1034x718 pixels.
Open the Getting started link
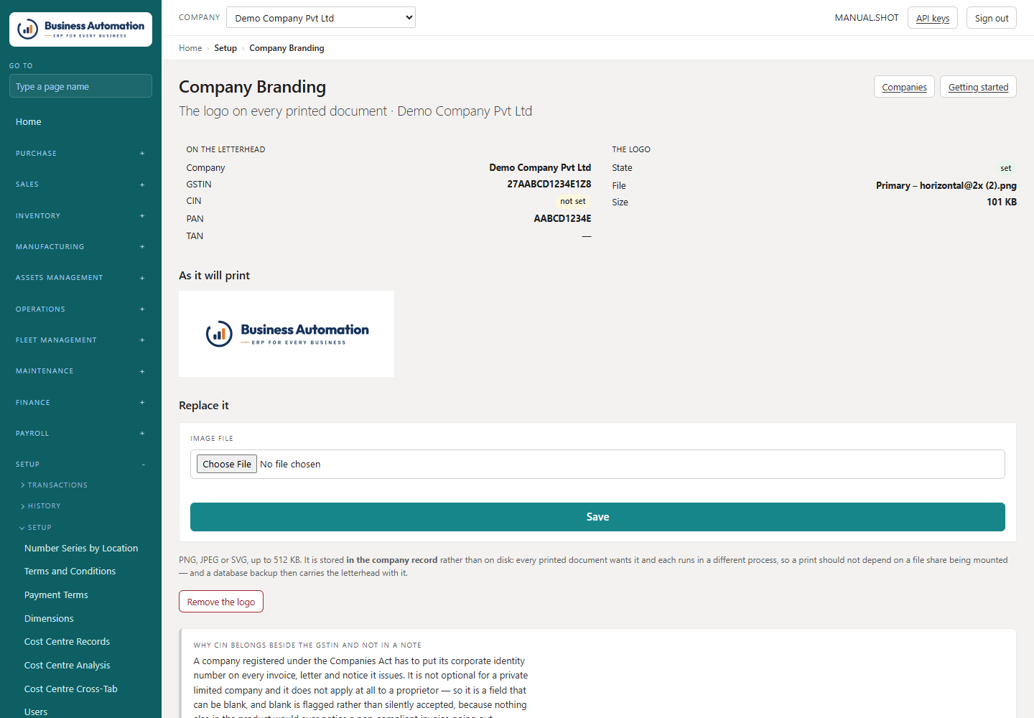978,87
